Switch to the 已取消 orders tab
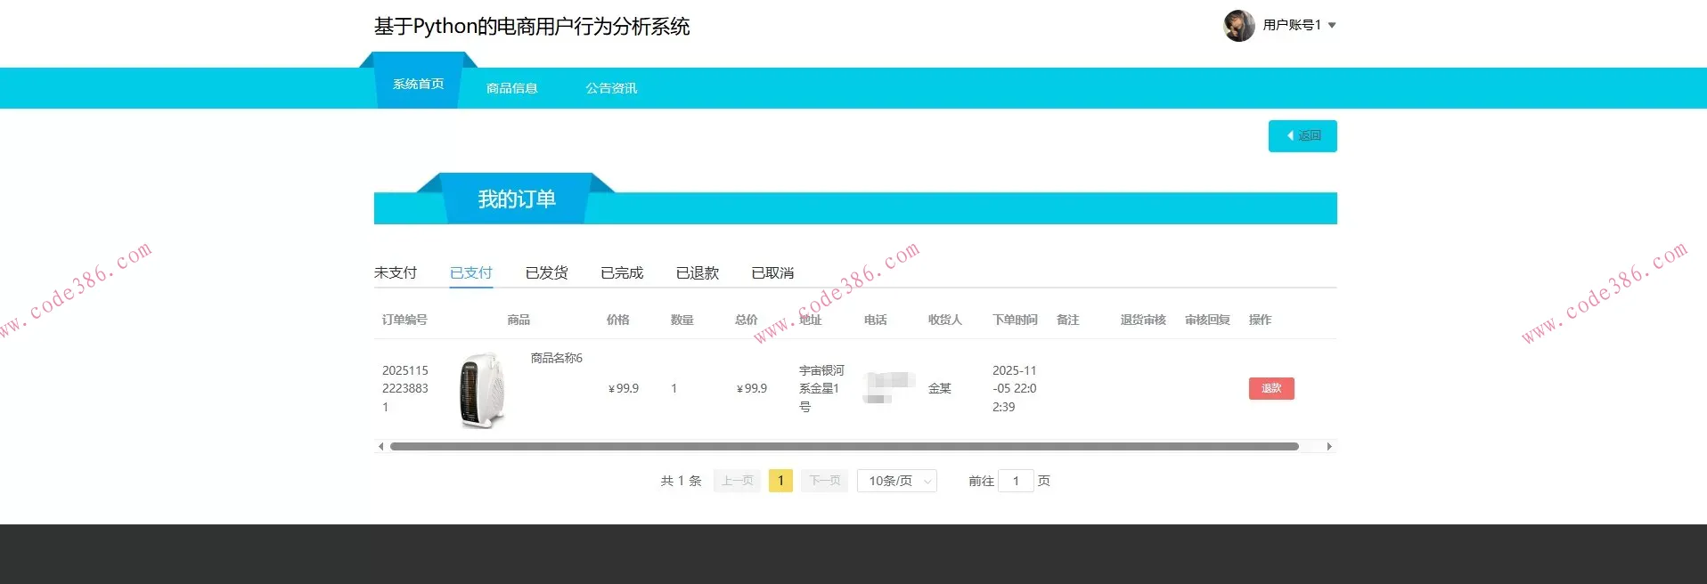 pyautogui.click(x=772, y=272)
